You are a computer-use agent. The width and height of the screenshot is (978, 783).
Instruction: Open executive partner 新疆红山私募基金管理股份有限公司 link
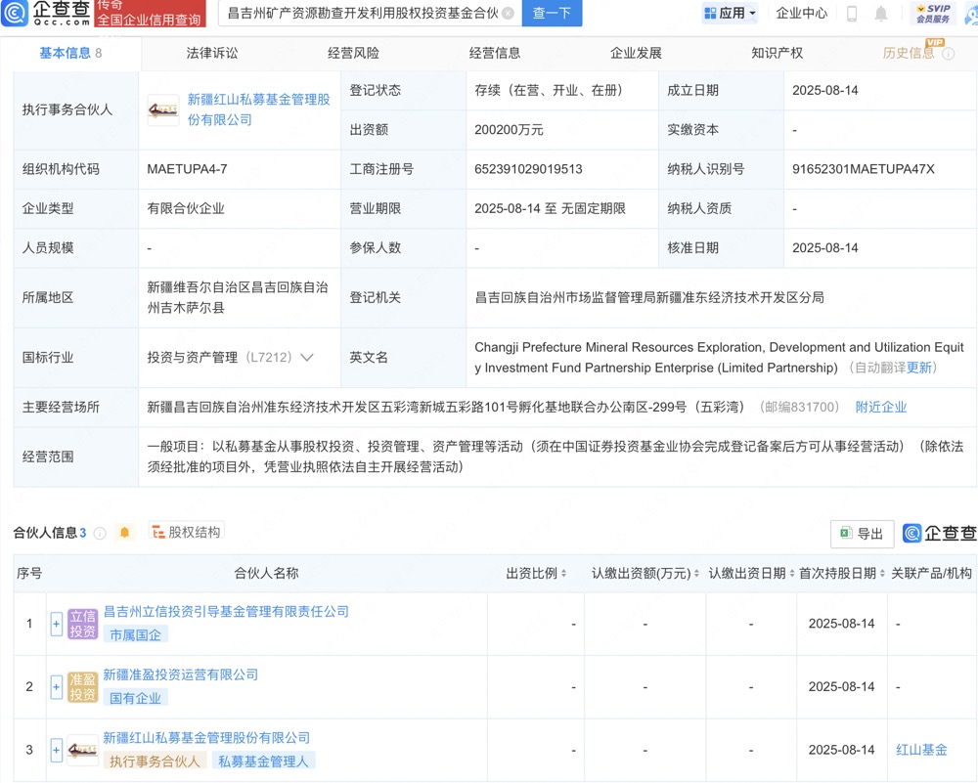point(259,109)
